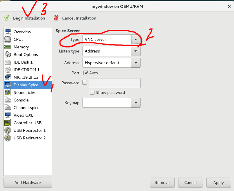Image resolution: width=234 pixels, height=191 pixels.
Task: Open the Memory settings entry
Action: (28, 47)
